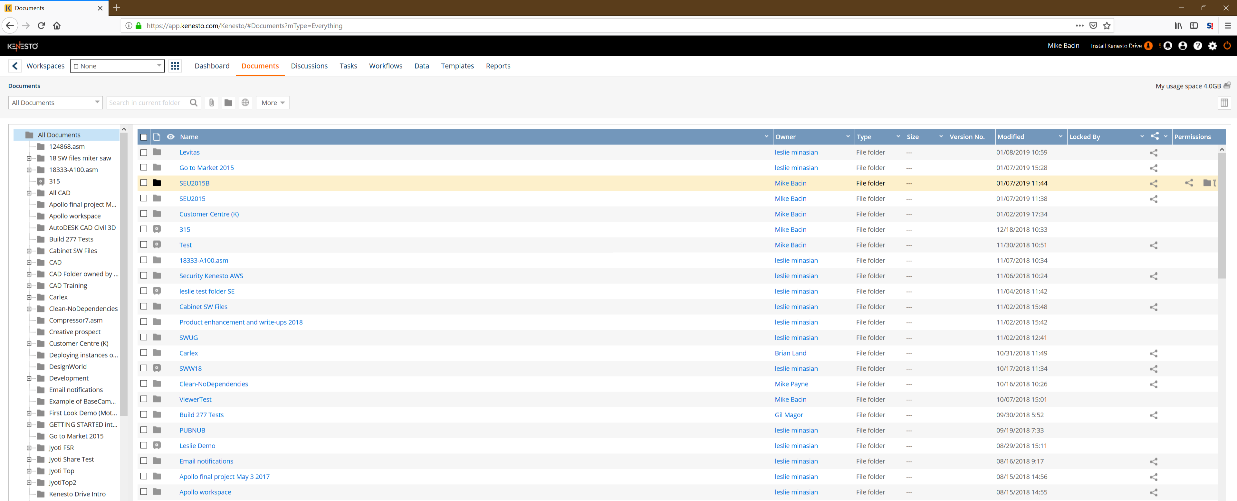Open the Levitas folder link

[189, 153]
